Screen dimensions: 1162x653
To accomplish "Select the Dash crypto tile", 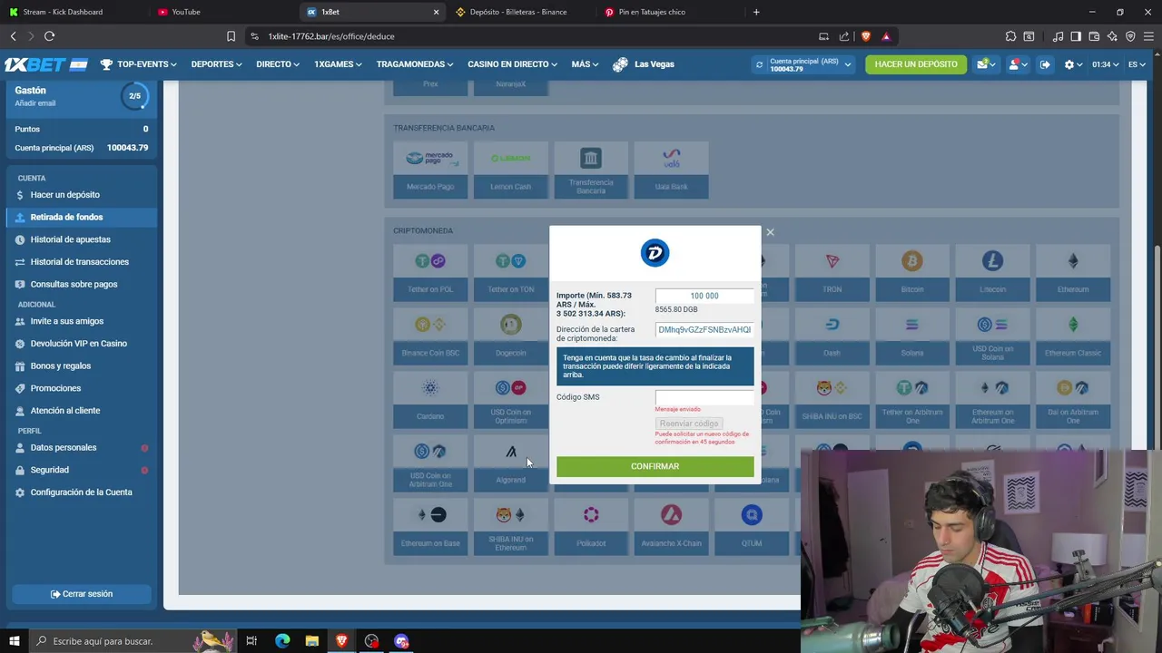I will tap(832, 336).
